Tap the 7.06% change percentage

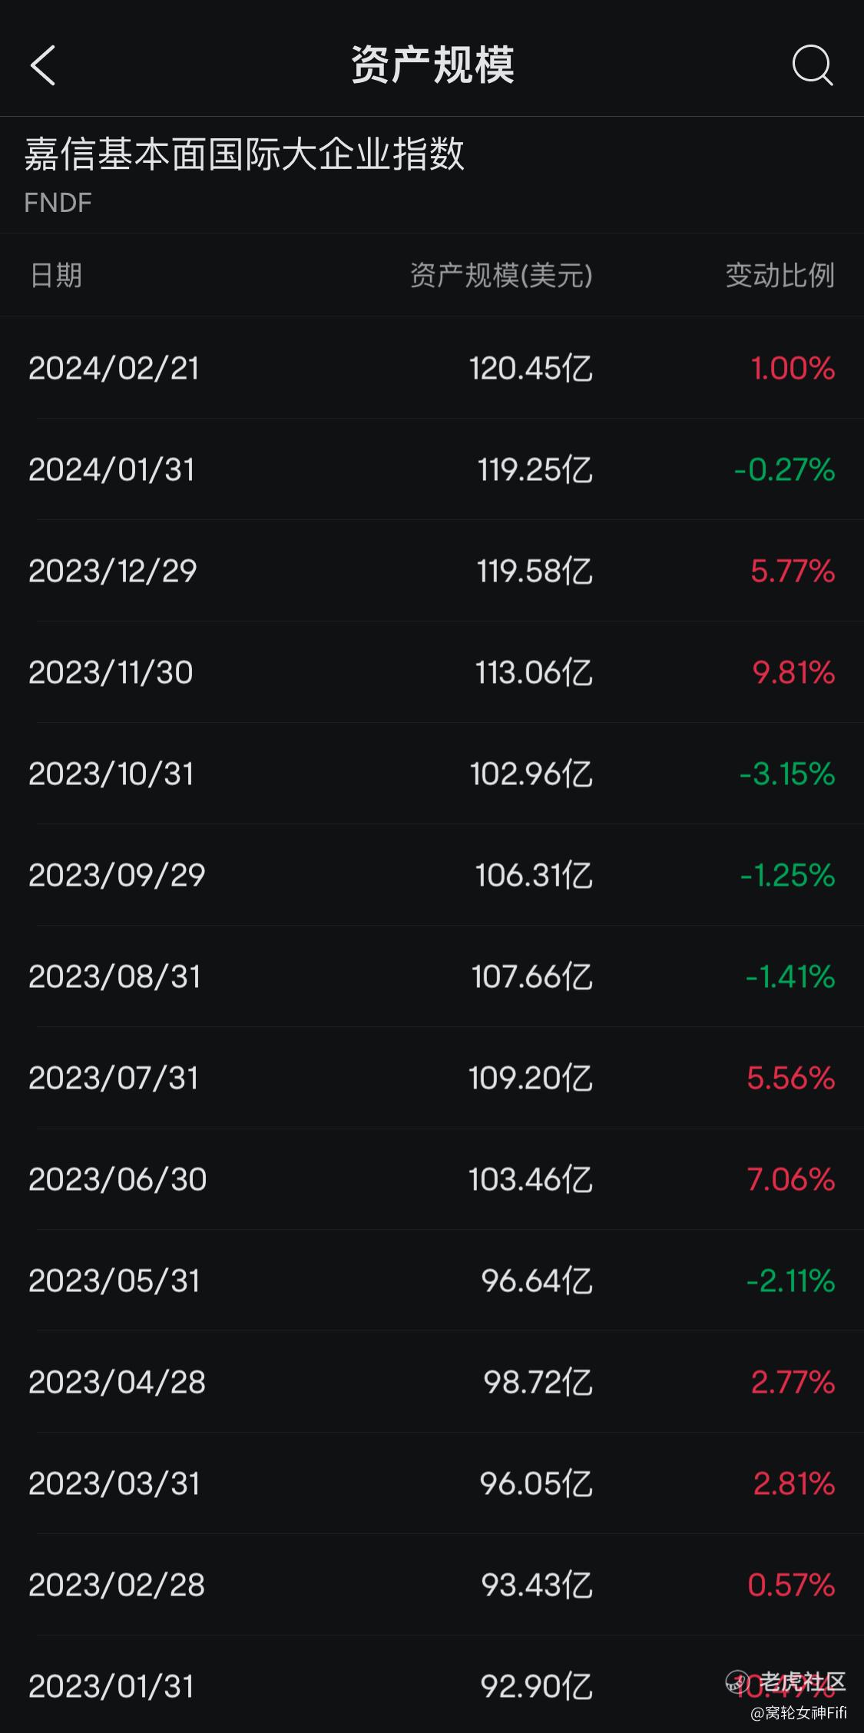791,1179
